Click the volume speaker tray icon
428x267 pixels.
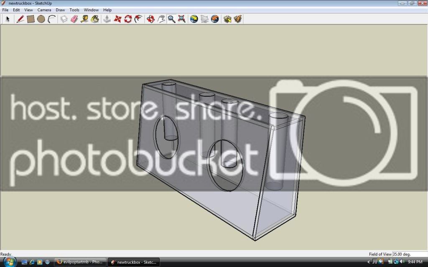click(402, 262)
